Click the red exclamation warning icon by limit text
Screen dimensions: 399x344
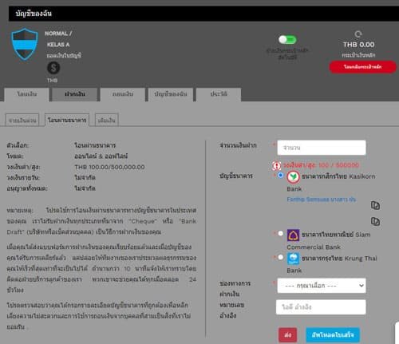pos(277,166)
